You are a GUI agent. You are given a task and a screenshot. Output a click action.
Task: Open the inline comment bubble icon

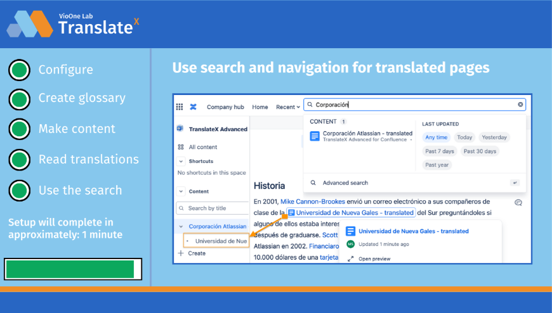point(518,203)
